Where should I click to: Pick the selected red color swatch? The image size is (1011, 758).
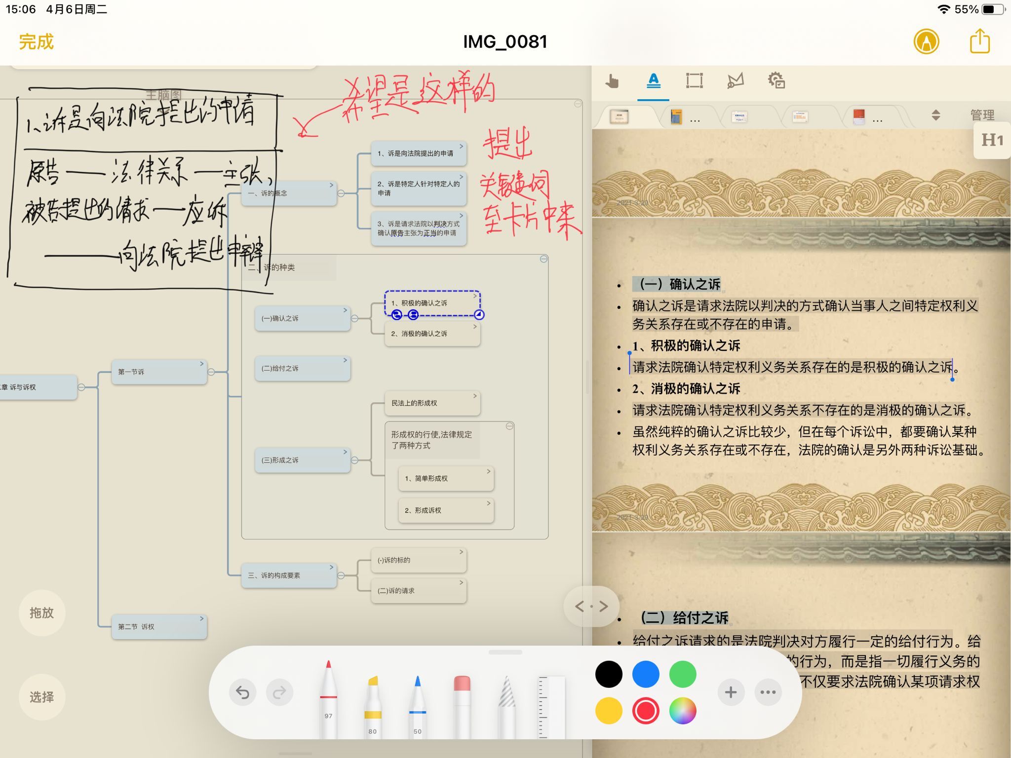point(646,711)
